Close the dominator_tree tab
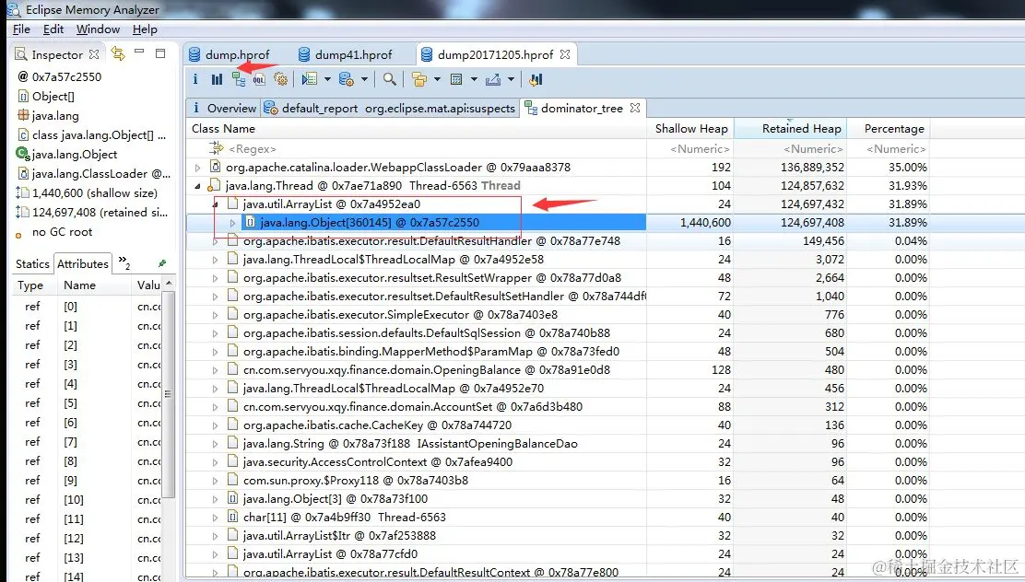 click(x=635, y=108)
